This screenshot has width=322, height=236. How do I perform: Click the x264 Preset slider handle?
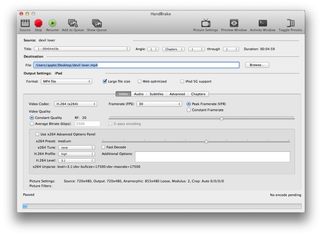coord(206,141)
